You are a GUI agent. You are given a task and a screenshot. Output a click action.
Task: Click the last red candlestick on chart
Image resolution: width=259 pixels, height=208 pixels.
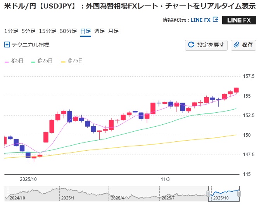236,90
